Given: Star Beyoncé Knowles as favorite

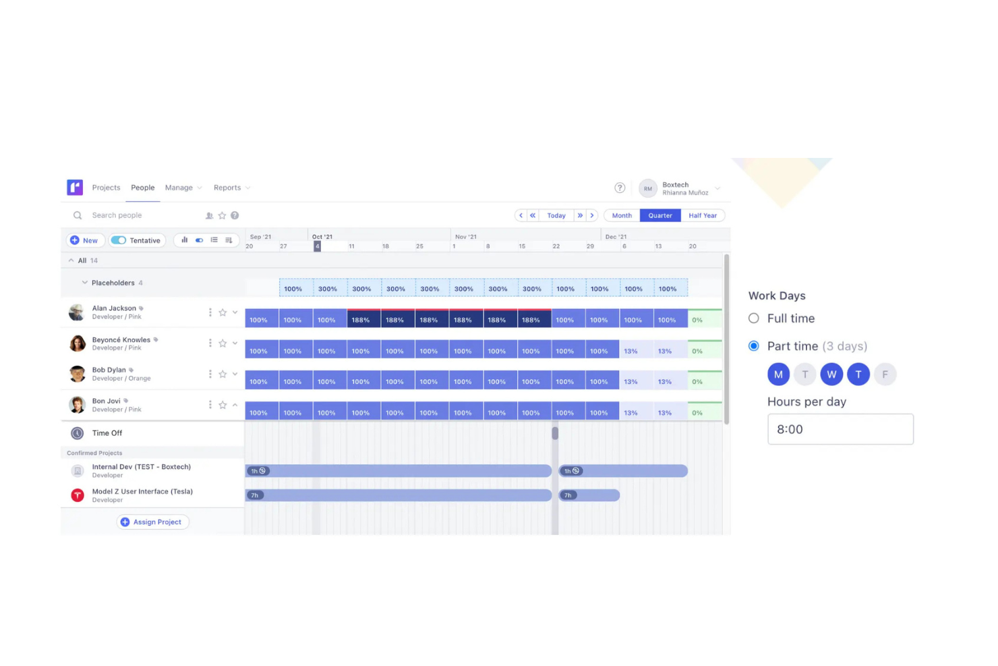Looking at the screenshot, I should point(223,343).
